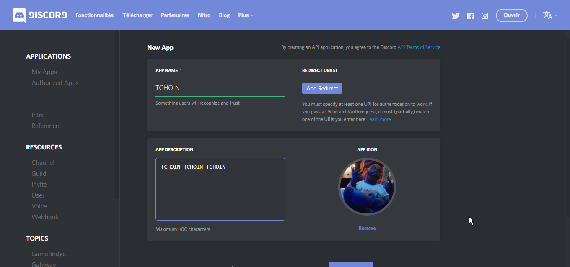This screenshot has height=267, width=570.
Task: Select Invite under Resources
Action: click(x=39, y=185)
